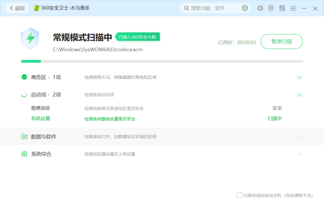Screen dimensions: 324x204
Task: Open the hamburger main menu
Action: pos(293,8)
